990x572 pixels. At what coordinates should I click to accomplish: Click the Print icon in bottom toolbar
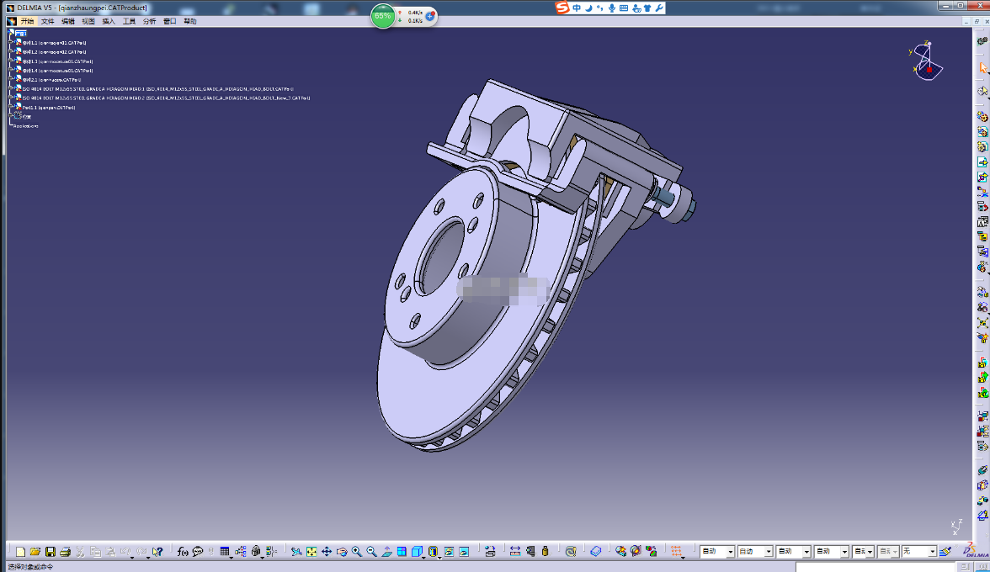65,552
